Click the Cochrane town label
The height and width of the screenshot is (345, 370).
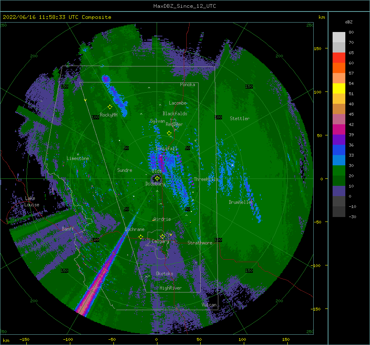(134, 229)
